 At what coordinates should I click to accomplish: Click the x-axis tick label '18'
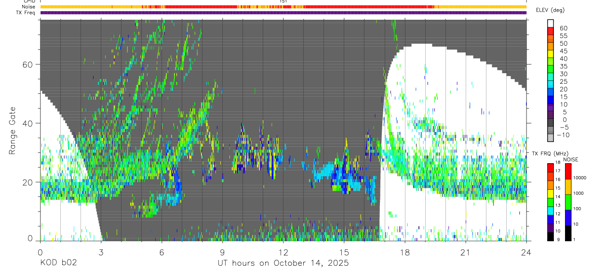[x=405, y=252]
